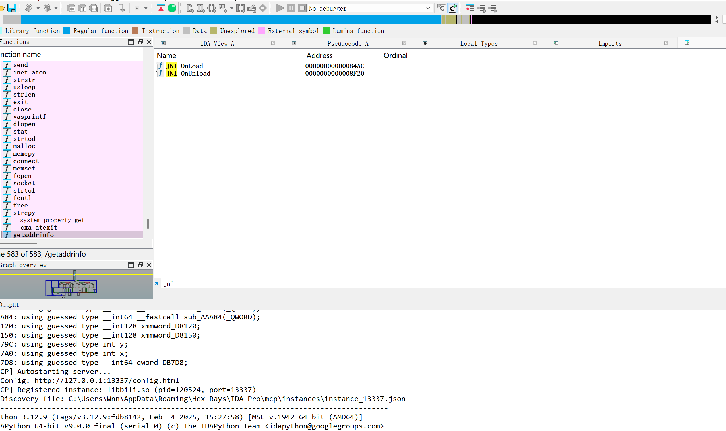Image resolution: width=726 pixels, height=431 pixels.
Task: Open the Jump forward history dropdown
Action: [x=56, y=8]
